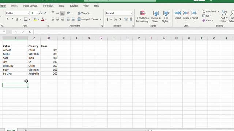The height and width of the screenshot is (131, 234).
Task: Apply cell borders icon
Action: coord(26,19)
